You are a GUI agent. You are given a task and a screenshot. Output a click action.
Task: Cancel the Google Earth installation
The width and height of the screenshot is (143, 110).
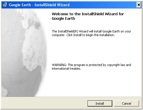pos(126,104)
